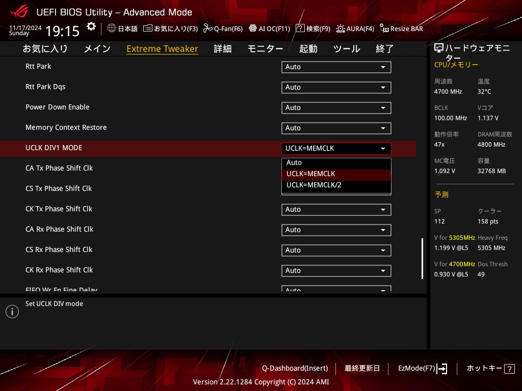Open the Memory Context Restore dropdown
522x391 pixels.
(336, 128)
